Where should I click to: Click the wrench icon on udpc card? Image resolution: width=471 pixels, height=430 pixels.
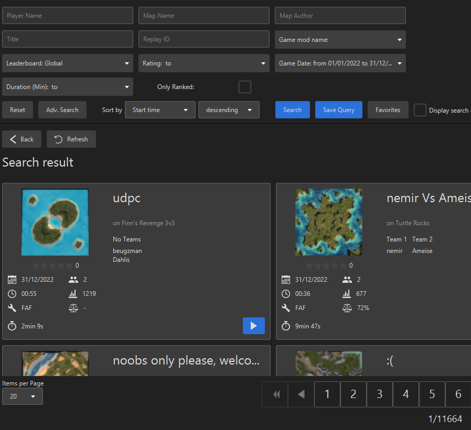(12, 307)
